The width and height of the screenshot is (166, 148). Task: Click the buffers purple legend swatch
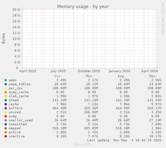click(6, 108)
